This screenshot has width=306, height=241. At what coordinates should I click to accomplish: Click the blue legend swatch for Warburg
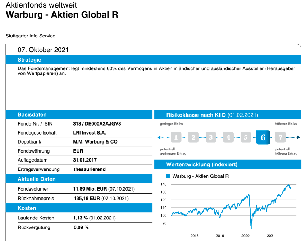tap(168, 176)
